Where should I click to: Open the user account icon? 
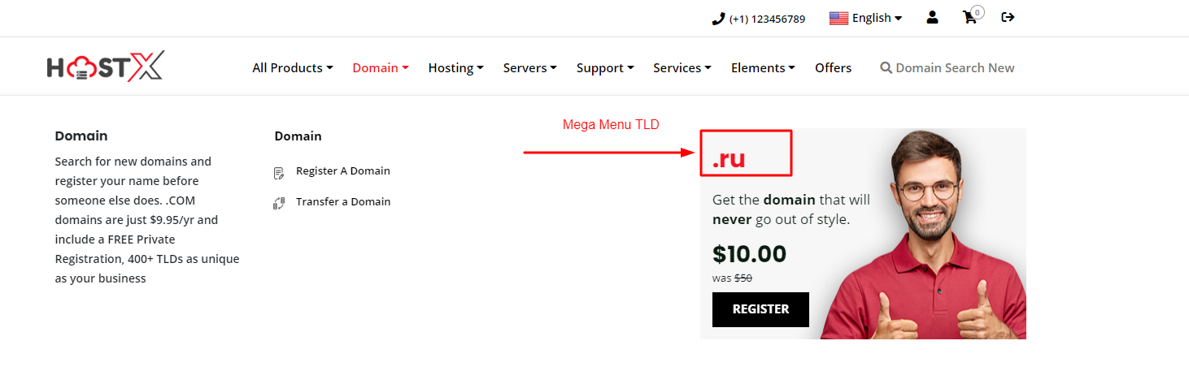point(932,17)
